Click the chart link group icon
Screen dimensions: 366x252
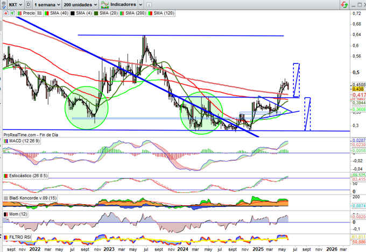pyautogui.click(x=4, y=5)
